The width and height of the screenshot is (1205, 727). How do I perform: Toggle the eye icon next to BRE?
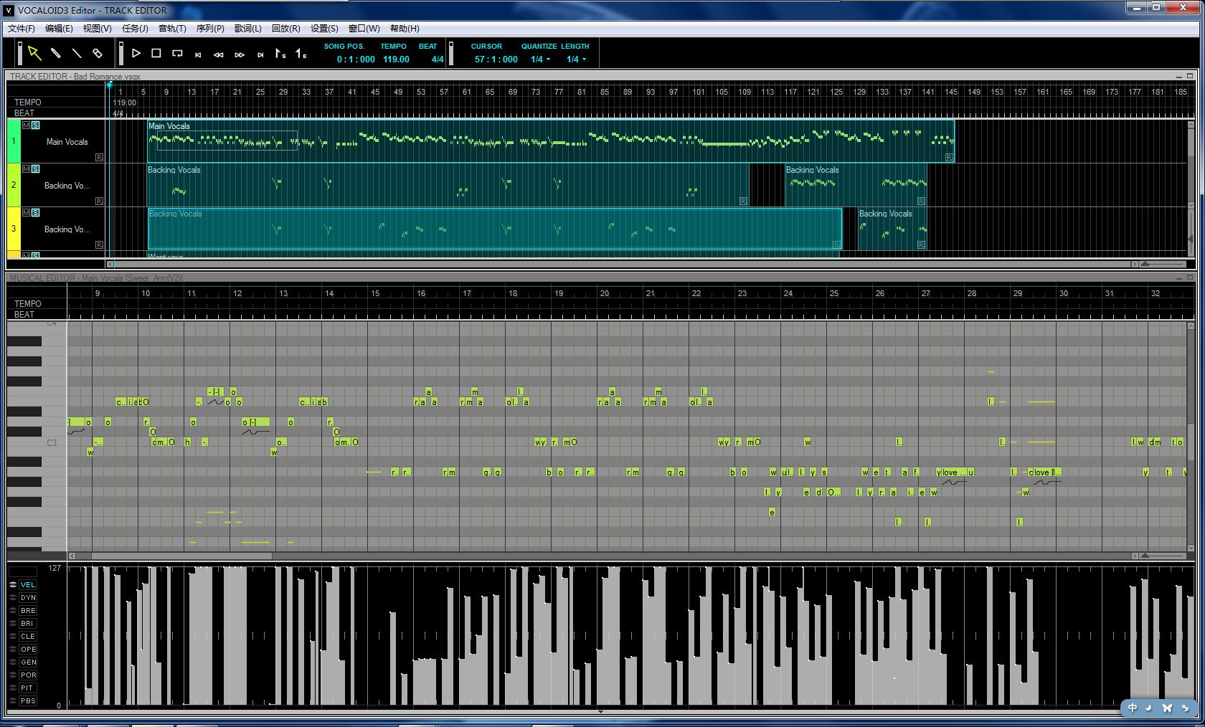(x=13, y=610)
